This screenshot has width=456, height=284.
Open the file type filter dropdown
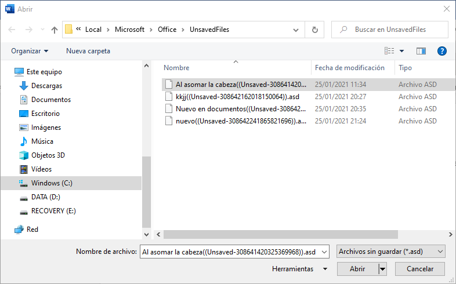coord(390,251)
